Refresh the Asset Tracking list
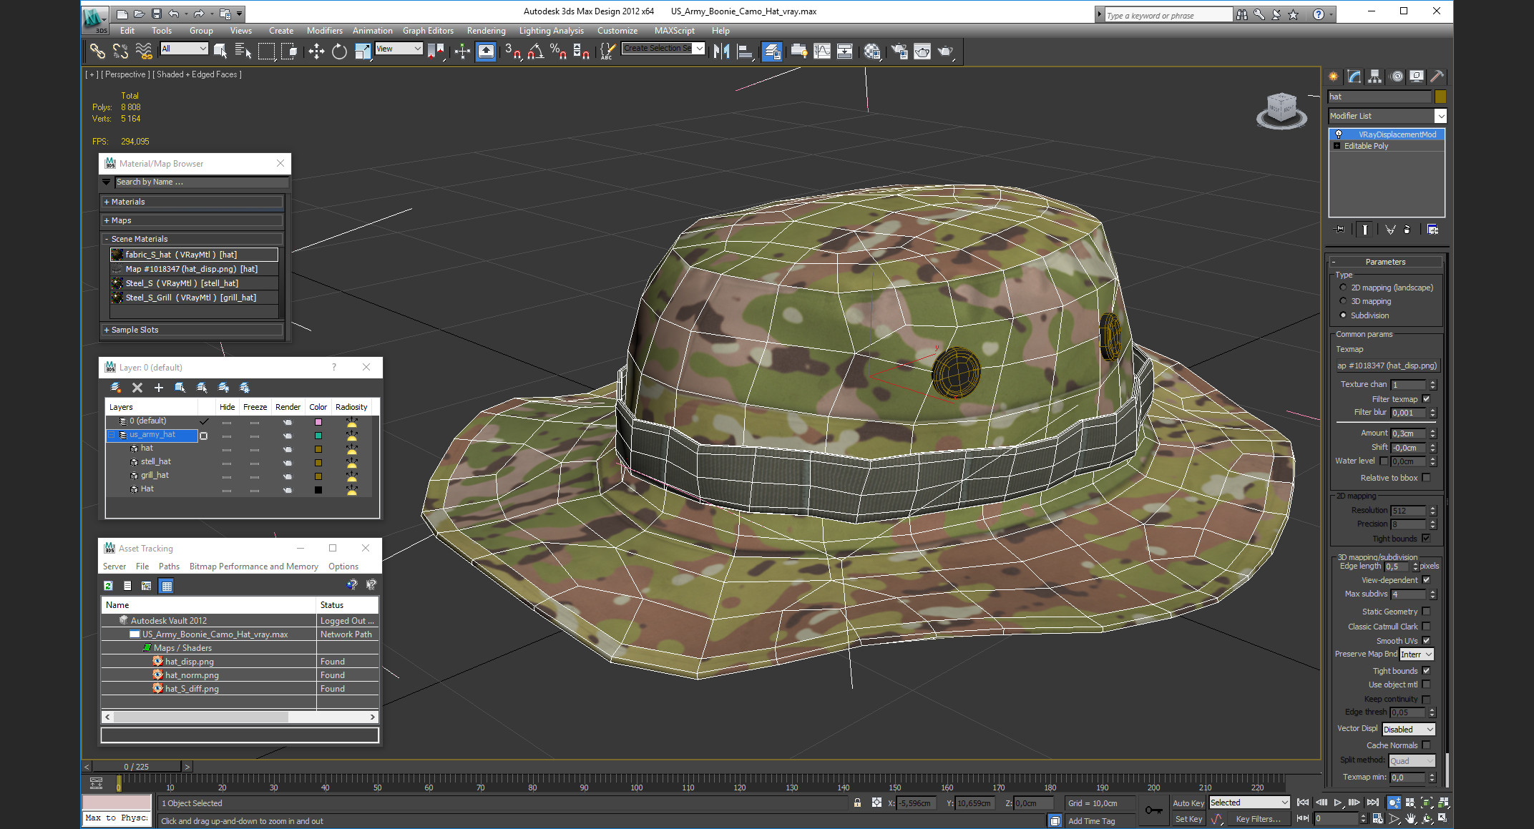 click(108, 586)
